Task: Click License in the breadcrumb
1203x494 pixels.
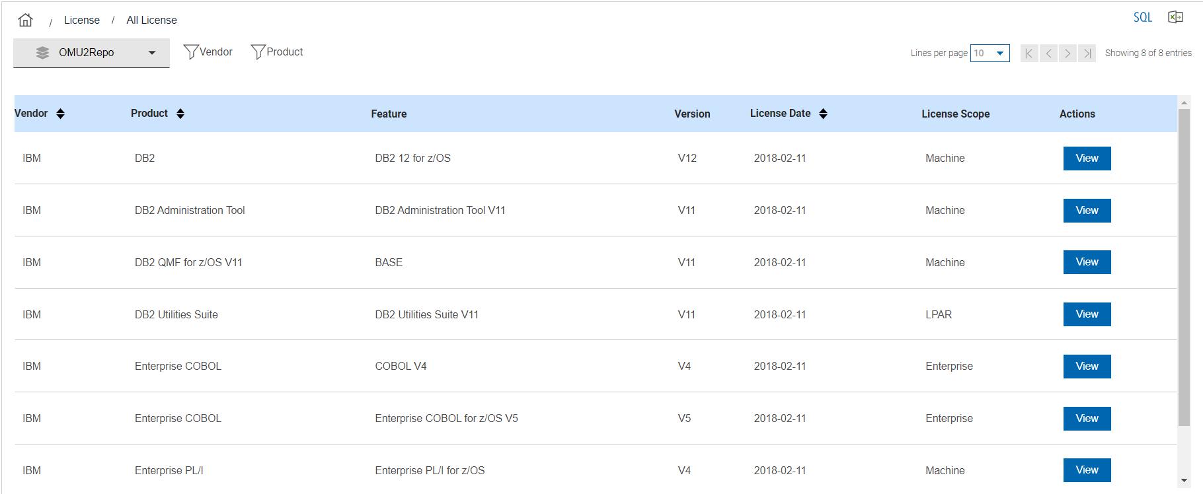Action: point(82,20)
